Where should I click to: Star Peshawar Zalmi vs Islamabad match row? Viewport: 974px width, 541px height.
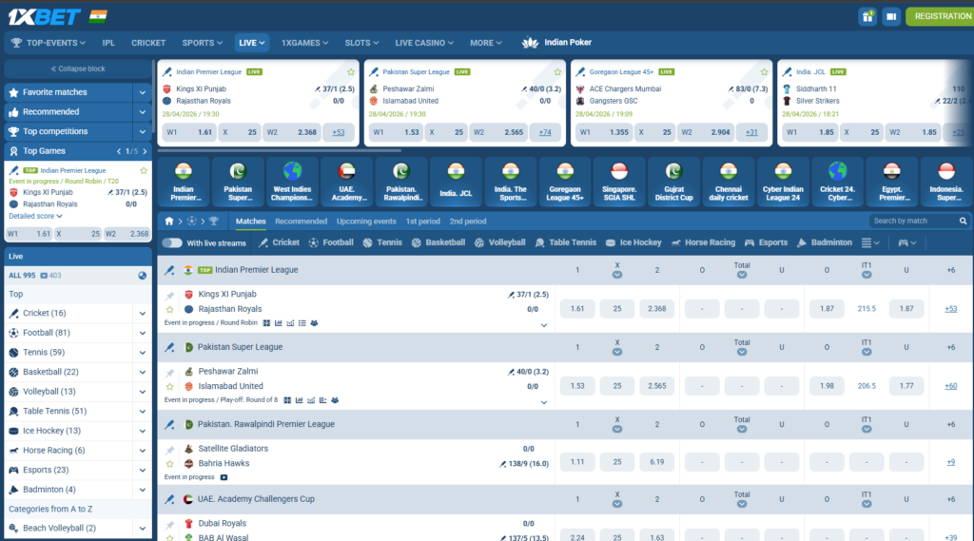(169, 386)
